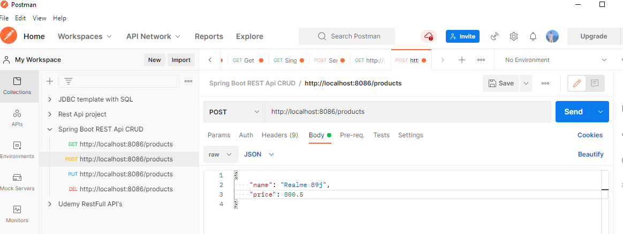Click the collections filter icon

69,81
